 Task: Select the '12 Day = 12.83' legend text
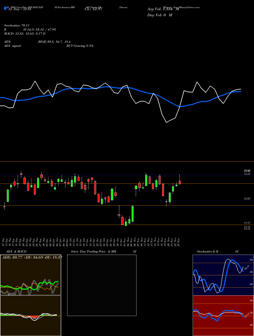point(19,9)
